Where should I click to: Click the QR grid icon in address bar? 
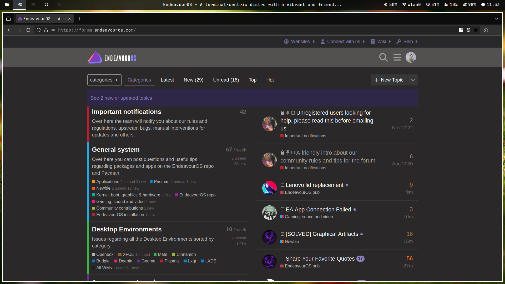tap(461, 30)
